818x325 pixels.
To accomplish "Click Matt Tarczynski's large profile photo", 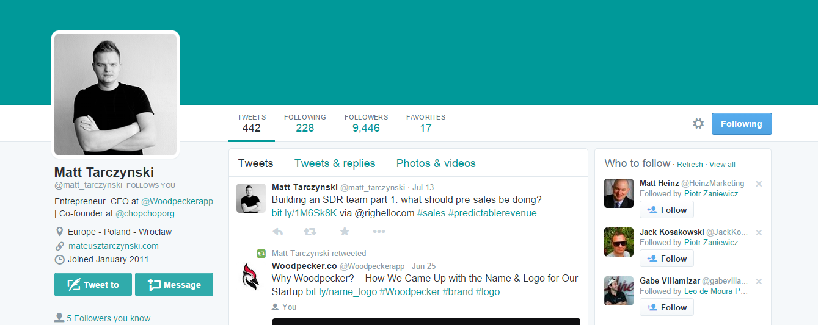I will [115, 94].
